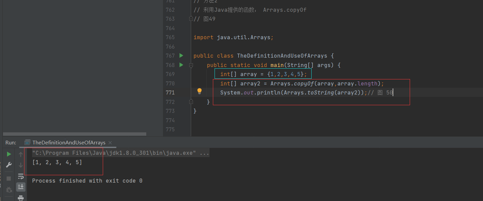The height and width of the screenshot is (201, 483).
Task: Click 'main' in the method signature
Action: 277,65
